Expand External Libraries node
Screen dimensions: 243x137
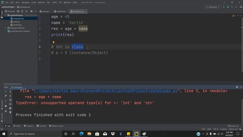(x=5, y=28)
